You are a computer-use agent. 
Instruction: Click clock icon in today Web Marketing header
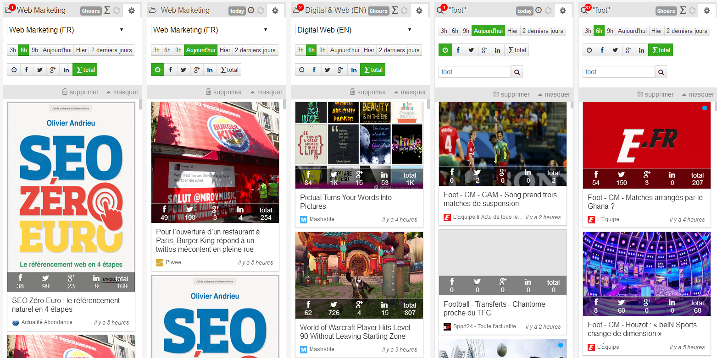pos(251,10)
